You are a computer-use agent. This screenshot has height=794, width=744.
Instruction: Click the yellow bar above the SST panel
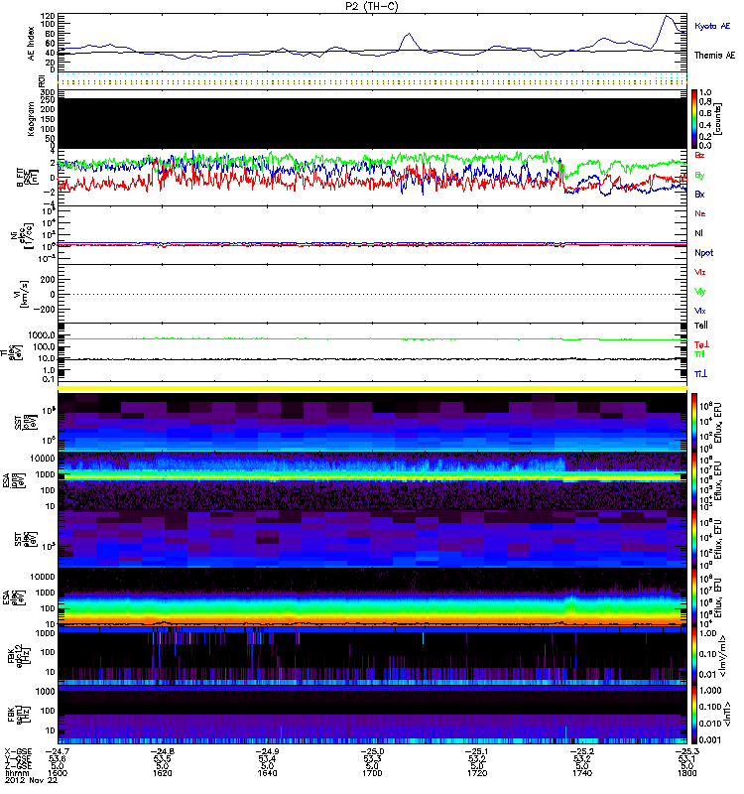click(x=372, y=388)
